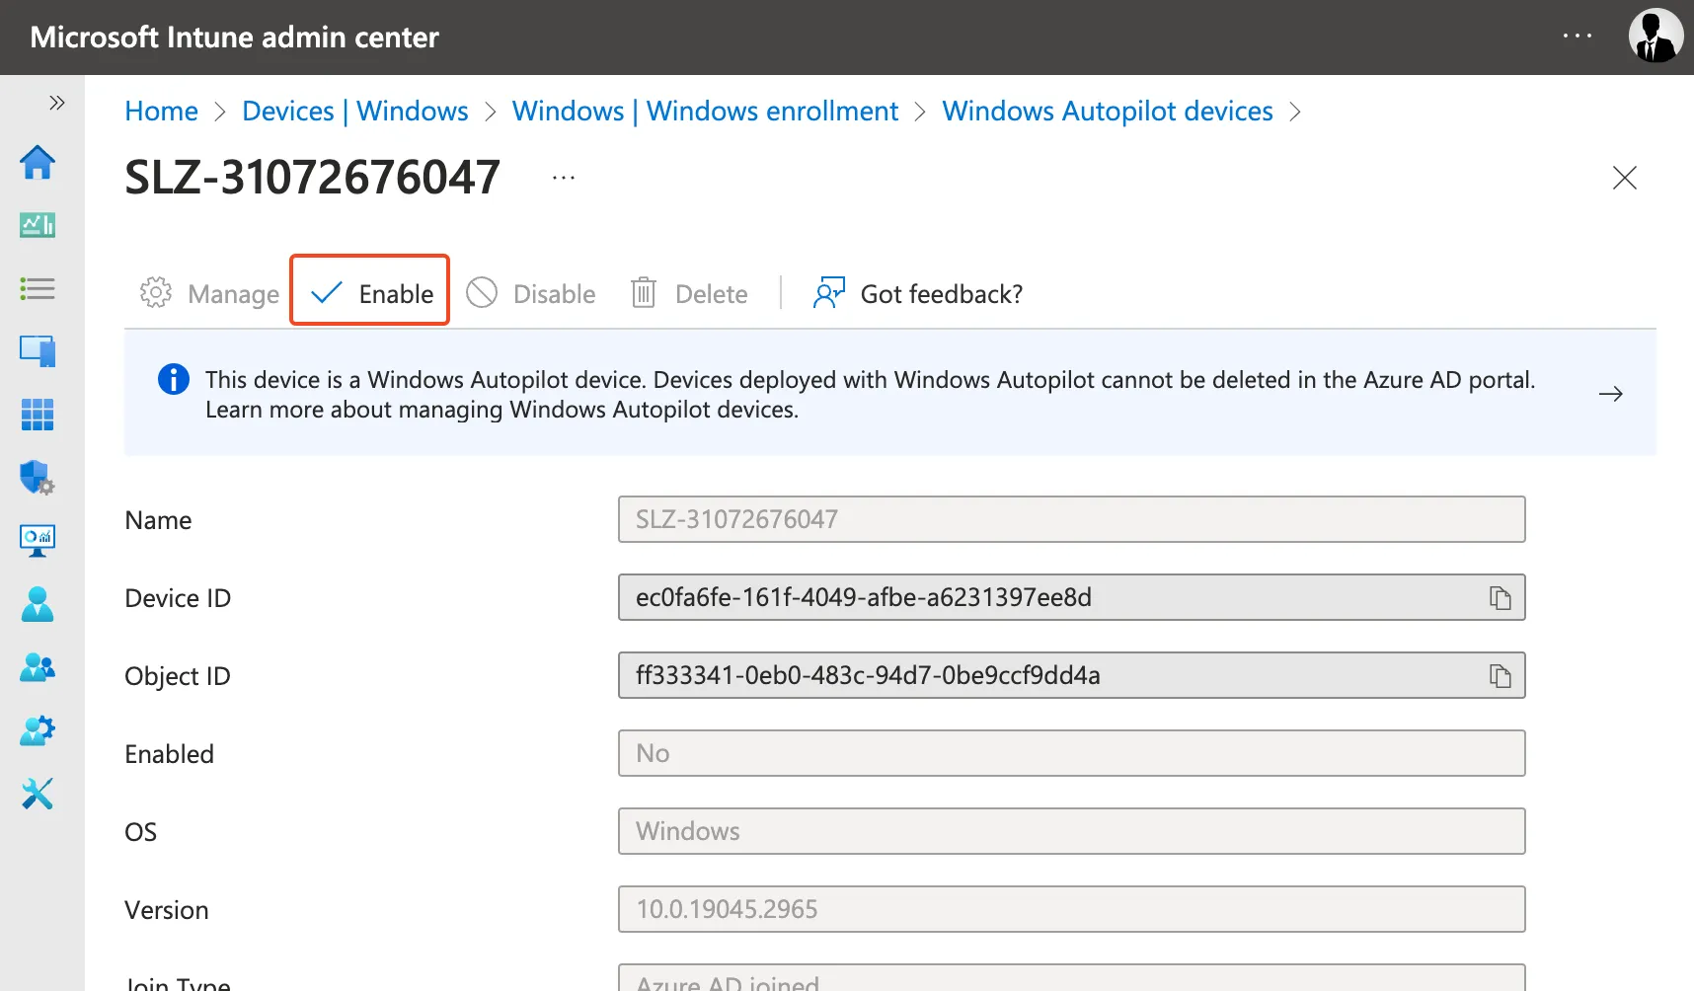Open Tenant administration icon in sidebar
This screenshot has height=991, width=1694.
pos(38,730)
